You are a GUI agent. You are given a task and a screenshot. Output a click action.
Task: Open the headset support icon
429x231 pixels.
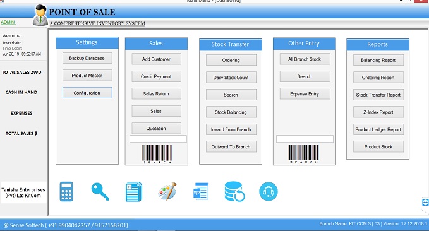[269, 191]
